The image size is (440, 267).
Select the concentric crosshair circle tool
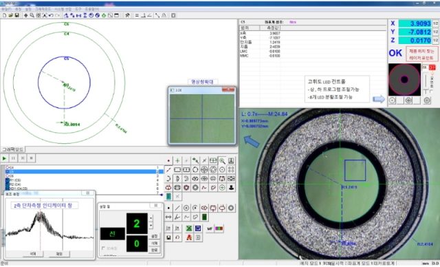(x=204, y=170)
